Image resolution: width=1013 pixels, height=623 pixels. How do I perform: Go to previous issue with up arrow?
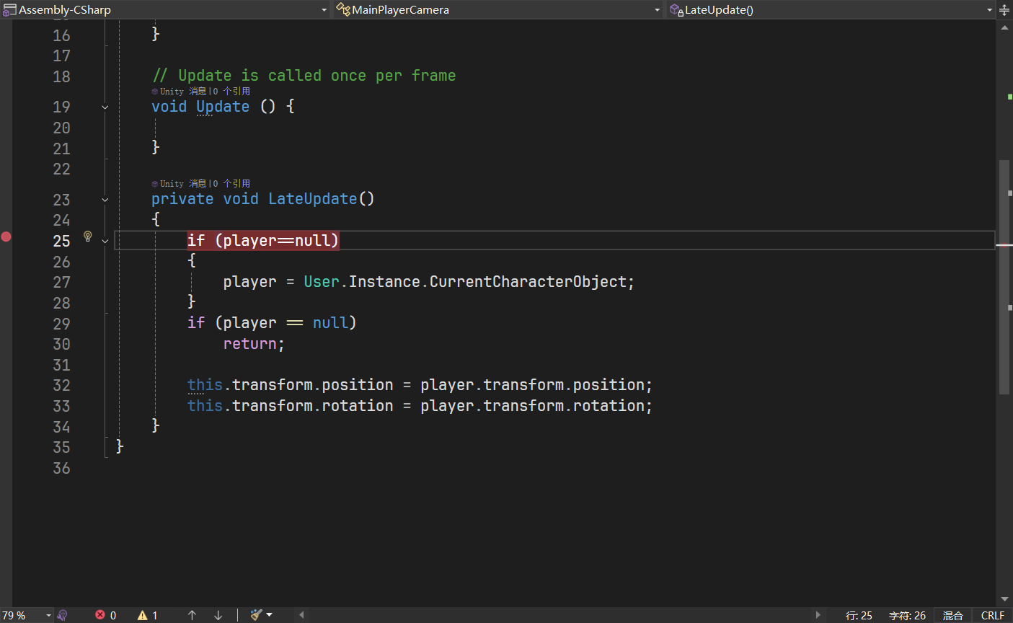tap(192, 615)
